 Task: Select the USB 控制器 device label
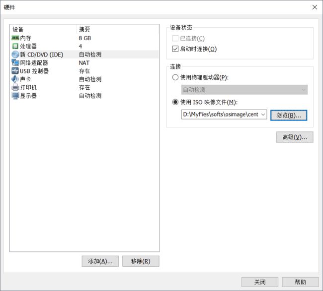click(x=34, y=71)
